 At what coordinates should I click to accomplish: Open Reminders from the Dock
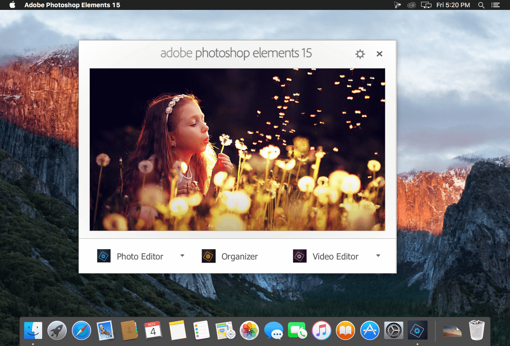pyautogui.click(x=201, y=330)
